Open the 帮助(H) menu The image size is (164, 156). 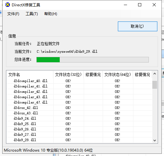(51, 14)
